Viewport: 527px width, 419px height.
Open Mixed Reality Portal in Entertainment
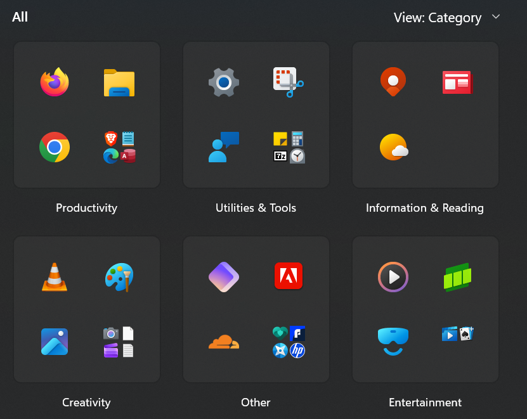[393, 342]
